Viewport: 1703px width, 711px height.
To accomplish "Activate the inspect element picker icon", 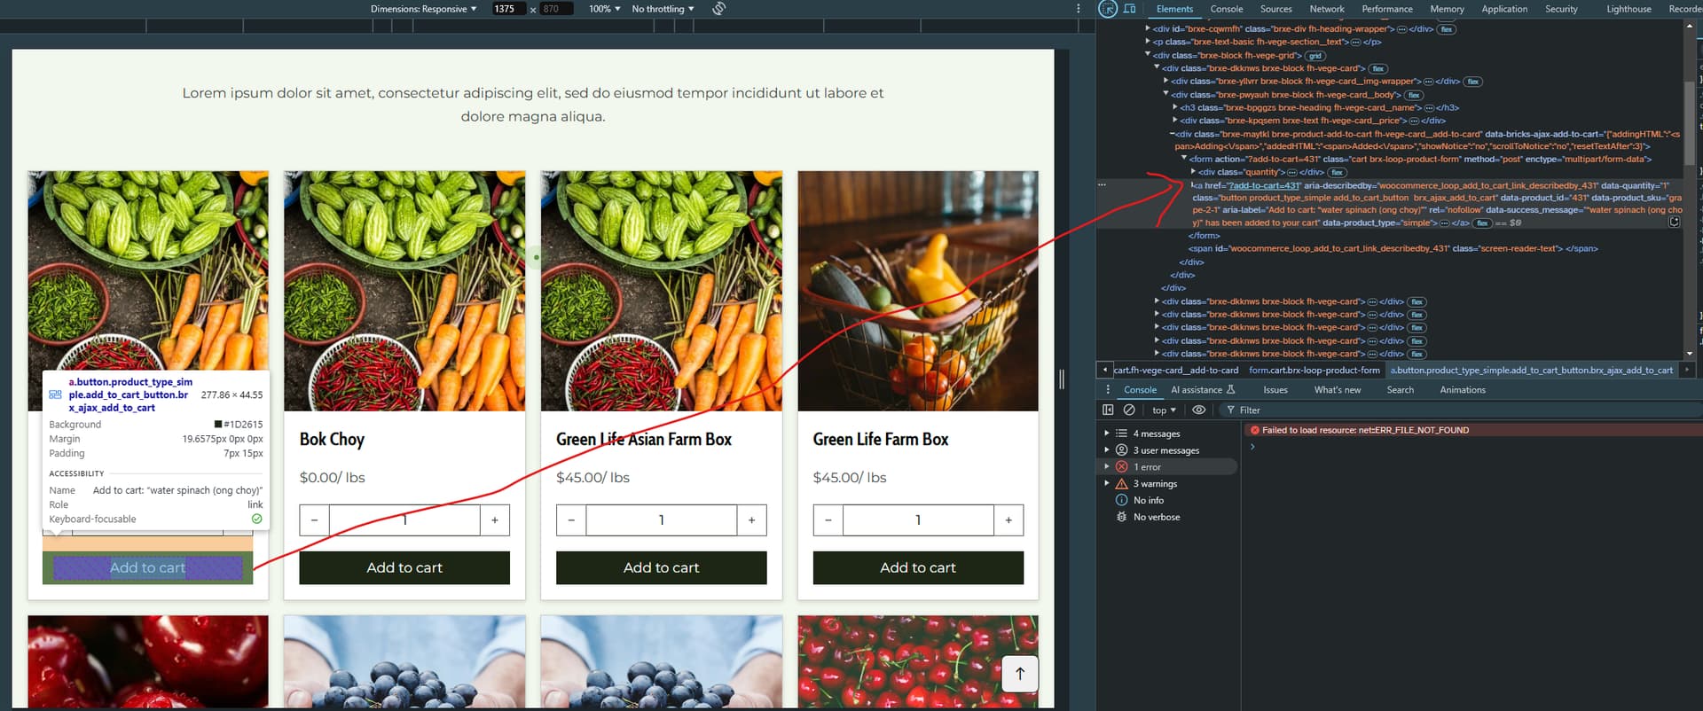I will 1108,9.
